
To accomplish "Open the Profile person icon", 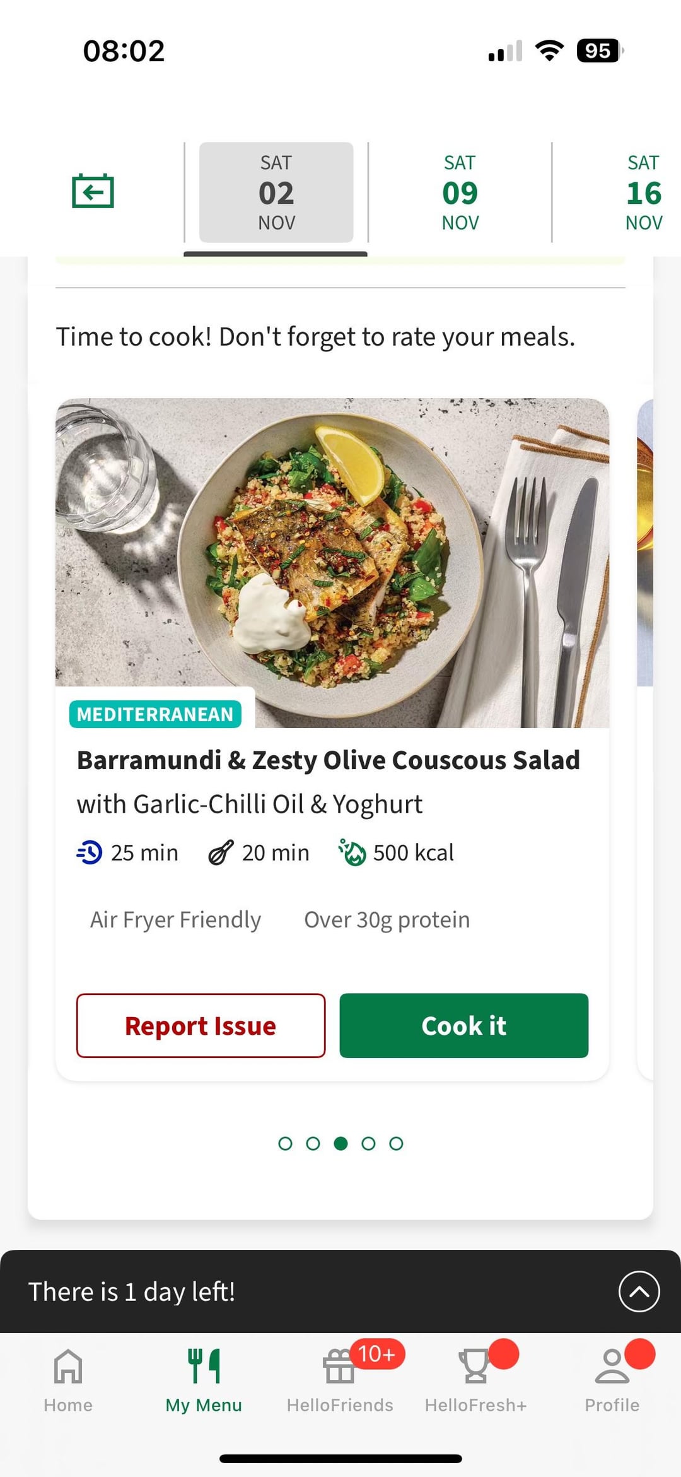I will 611,1365.
